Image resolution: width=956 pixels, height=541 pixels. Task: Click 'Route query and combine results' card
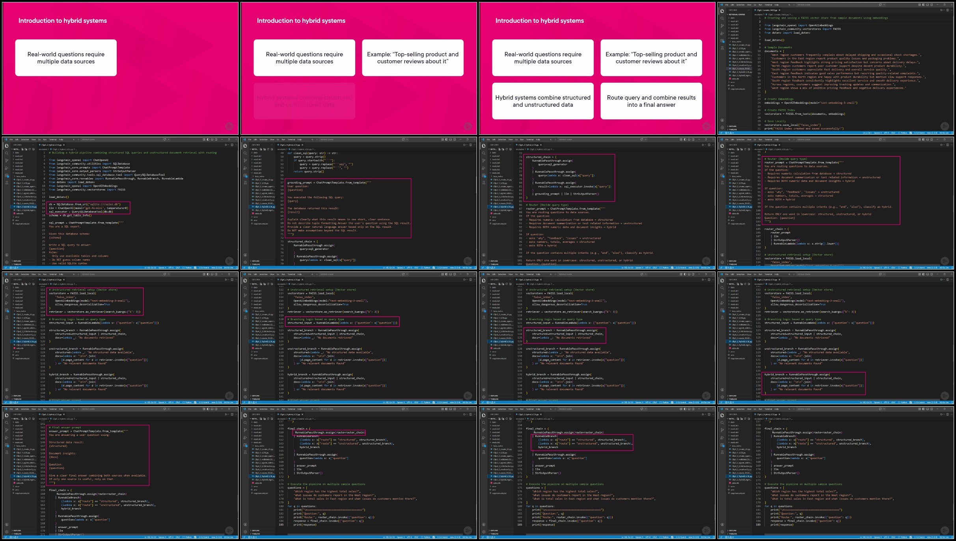(651, 101)
